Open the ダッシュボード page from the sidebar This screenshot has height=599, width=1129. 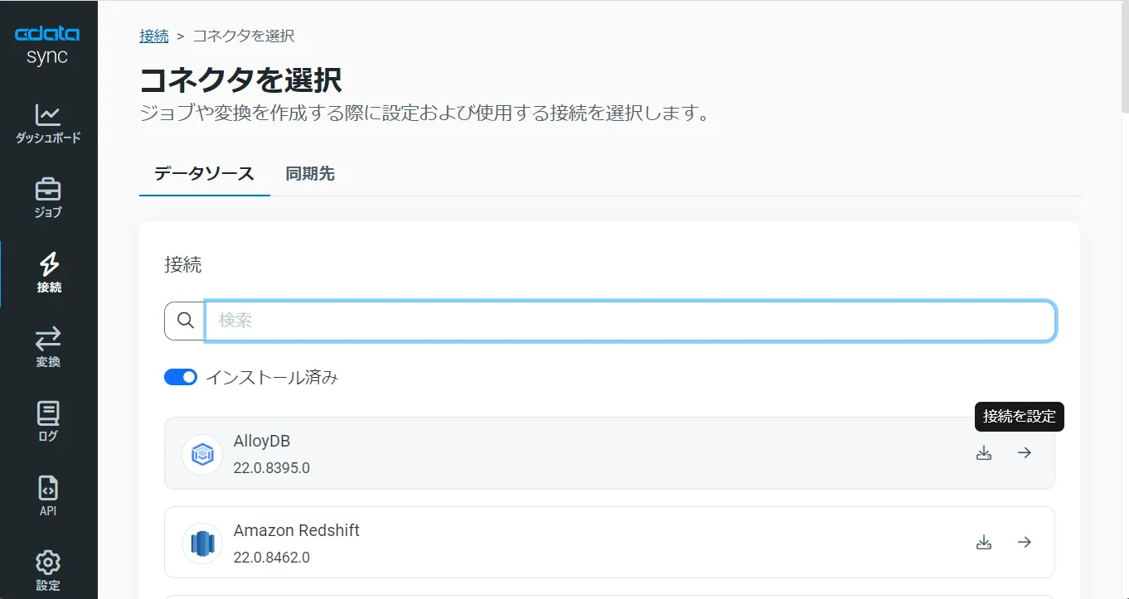(x=47, y=124)
